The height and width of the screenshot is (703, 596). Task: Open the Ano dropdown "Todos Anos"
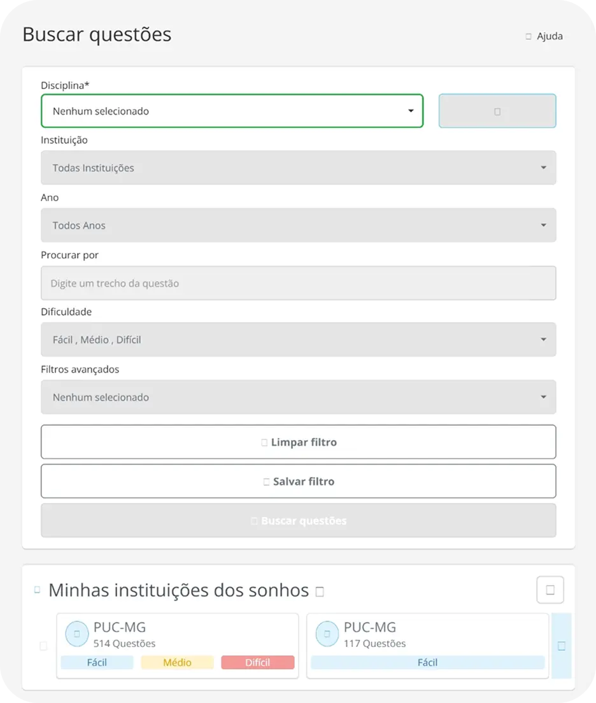(298, 225)
